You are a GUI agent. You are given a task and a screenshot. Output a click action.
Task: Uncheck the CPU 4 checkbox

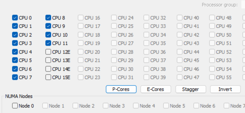click(x=15, y=52)
